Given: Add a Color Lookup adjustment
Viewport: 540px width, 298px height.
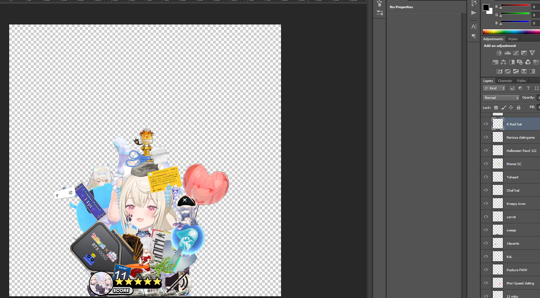Looking at the screenshot, I should [x=536, y=62].
